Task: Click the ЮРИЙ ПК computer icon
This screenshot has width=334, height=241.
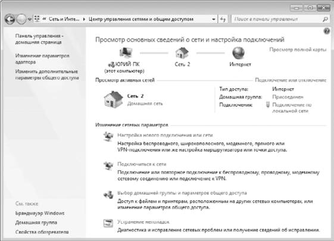Action: tap(126, 52)
